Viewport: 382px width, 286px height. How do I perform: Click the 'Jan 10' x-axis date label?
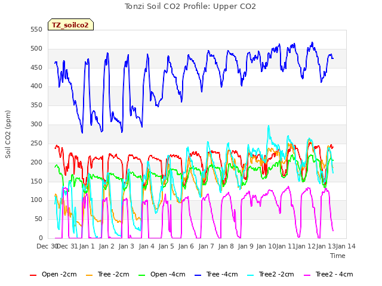(266, 246)
